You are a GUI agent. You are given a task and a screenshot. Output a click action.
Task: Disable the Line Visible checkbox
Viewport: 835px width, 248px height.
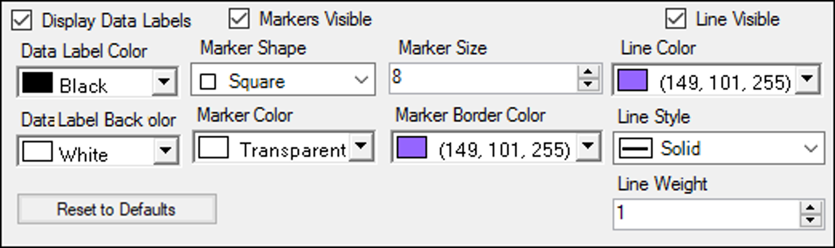click(x=675, y=19)
